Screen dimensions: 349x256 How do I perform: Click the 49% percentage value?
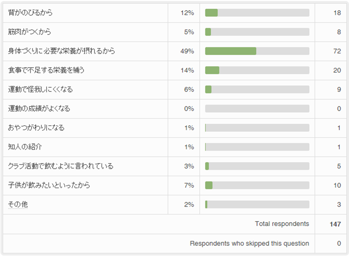pos(187,51)
